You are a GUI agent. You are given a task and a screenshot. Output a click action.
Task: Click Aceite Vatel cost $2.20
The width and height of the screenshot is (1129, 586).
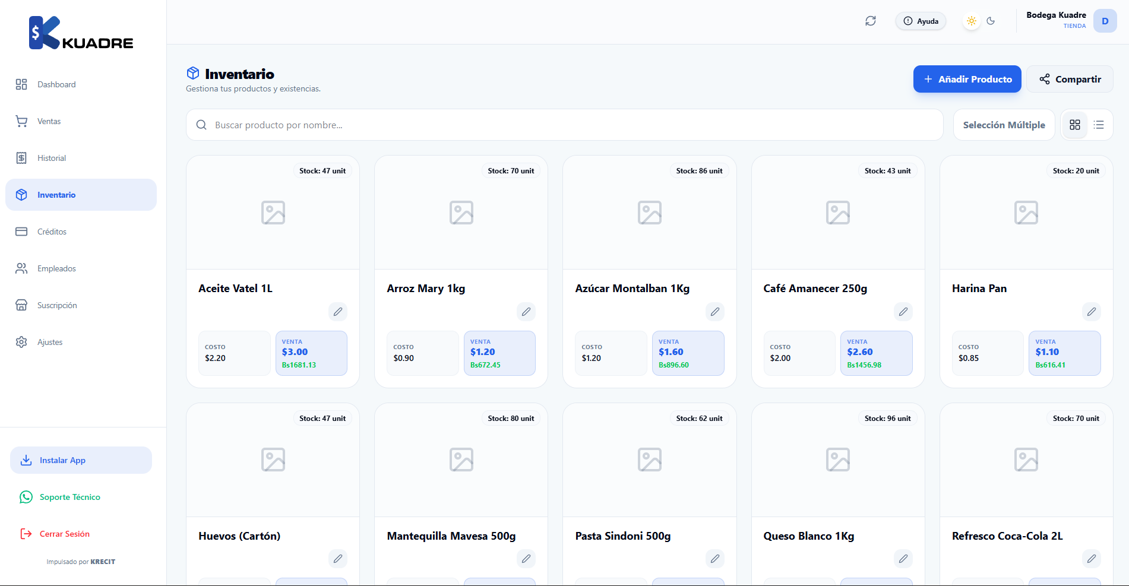[216, 358]
